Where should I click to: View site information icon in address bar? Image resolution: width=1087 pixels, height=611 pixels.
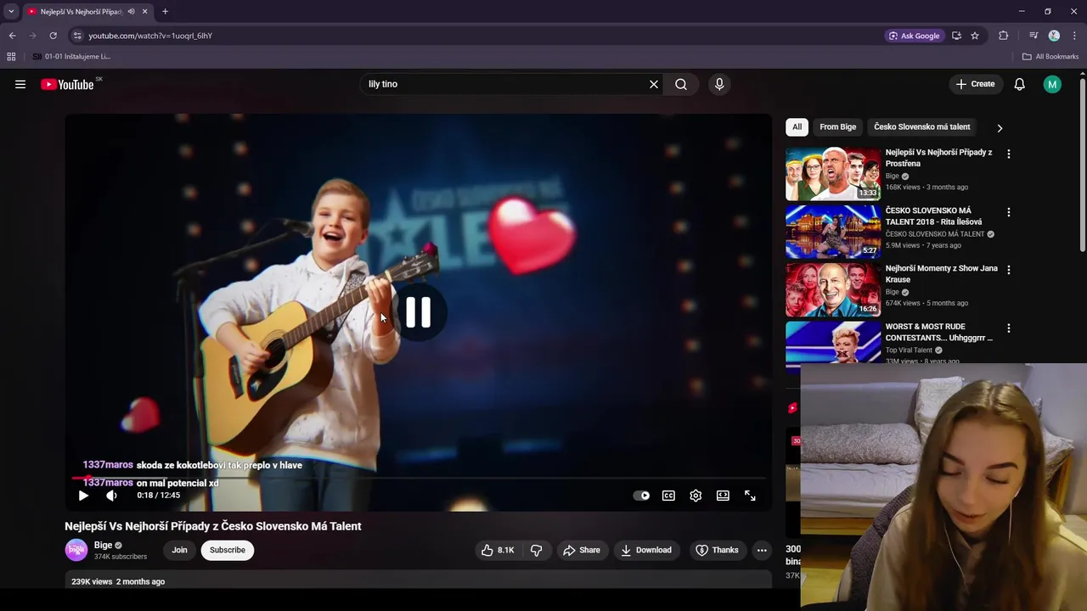click(77, 36)
